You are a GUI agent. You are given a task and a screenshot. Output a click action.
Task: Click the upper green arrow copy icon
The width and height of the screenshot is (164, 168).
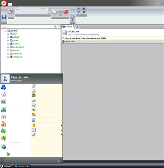point(60,12)
